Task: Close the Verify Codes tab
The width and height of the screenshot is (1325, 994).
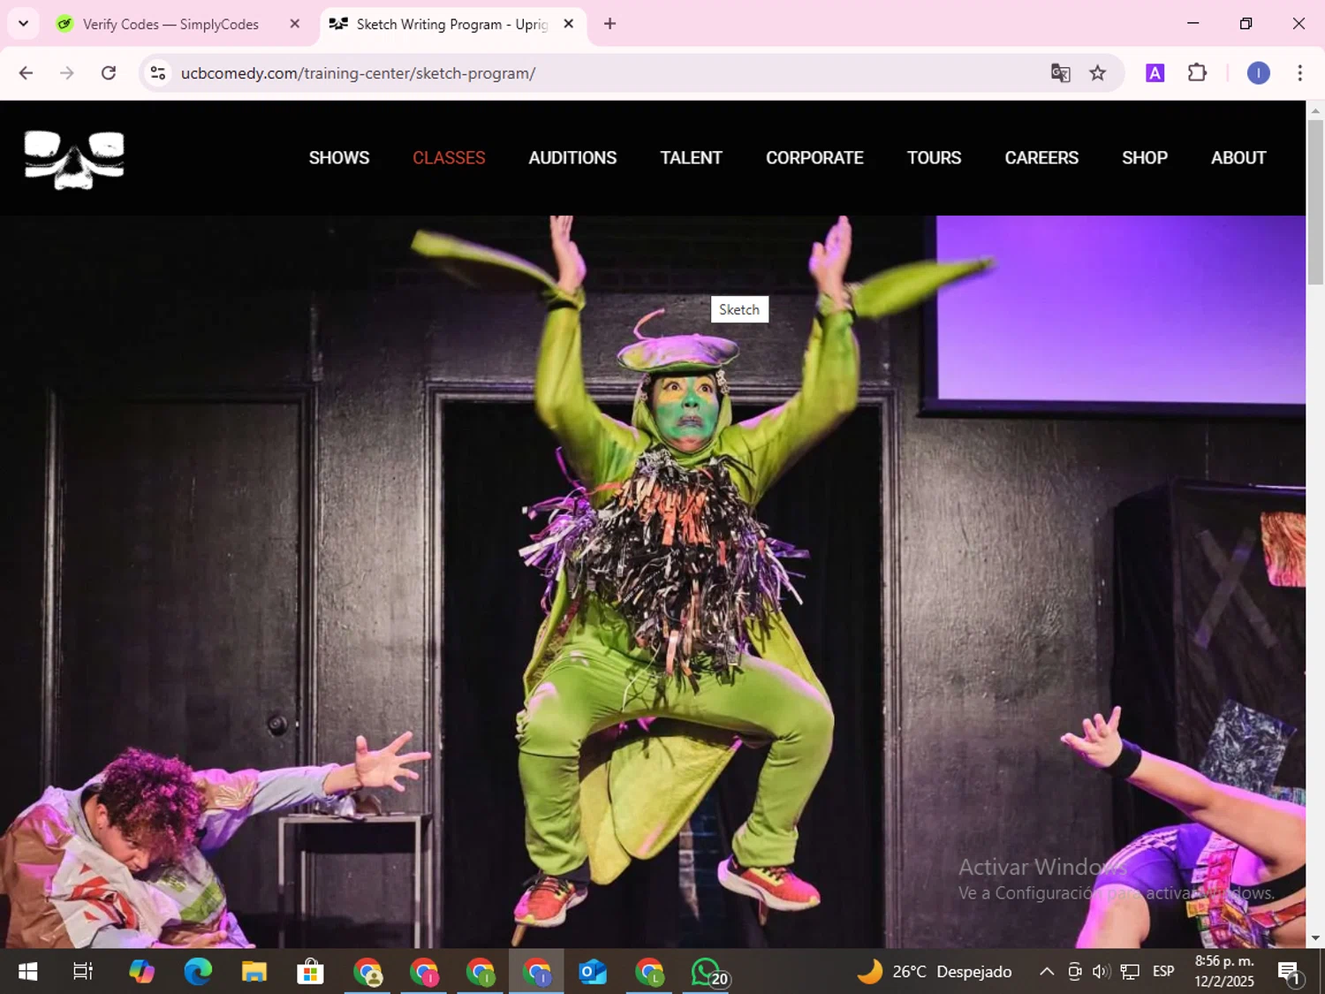Action: 295,24
